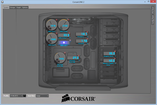This screenshot has height=105, width=157.
Task: Click the red badge 4 on Seagate Drive
Action: click(115, 51)
